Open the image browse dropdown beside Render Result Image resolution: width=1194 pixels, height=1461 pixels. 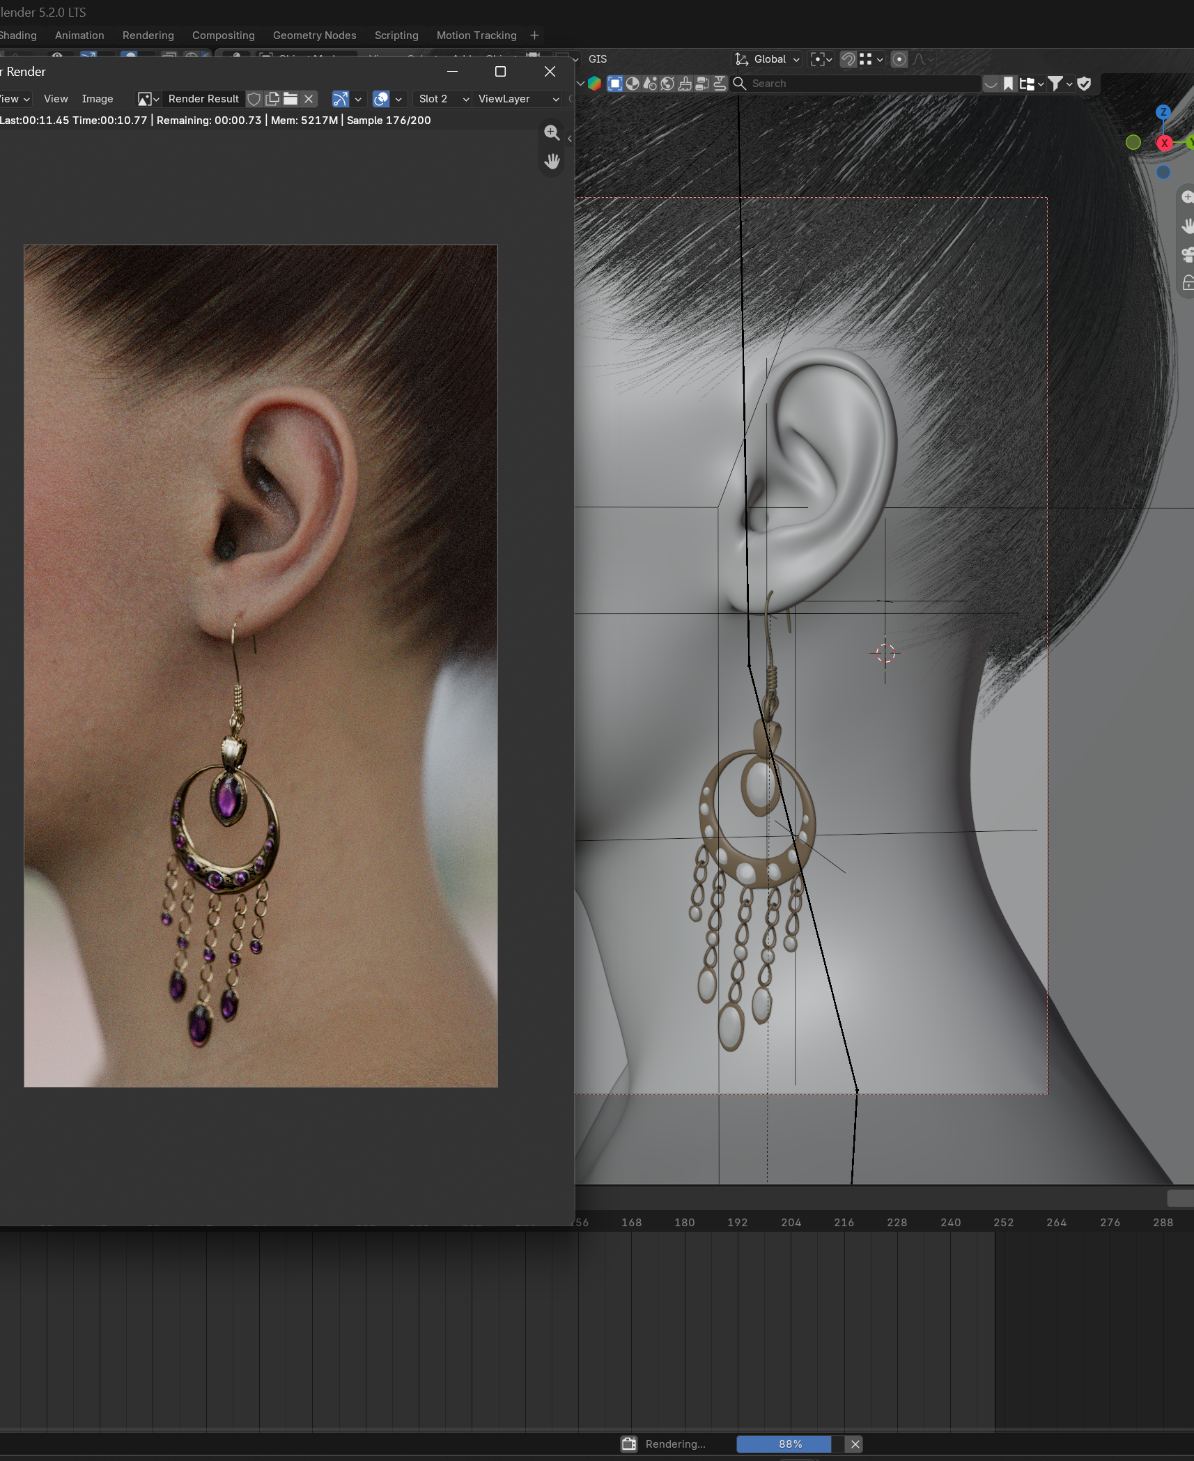148,99
